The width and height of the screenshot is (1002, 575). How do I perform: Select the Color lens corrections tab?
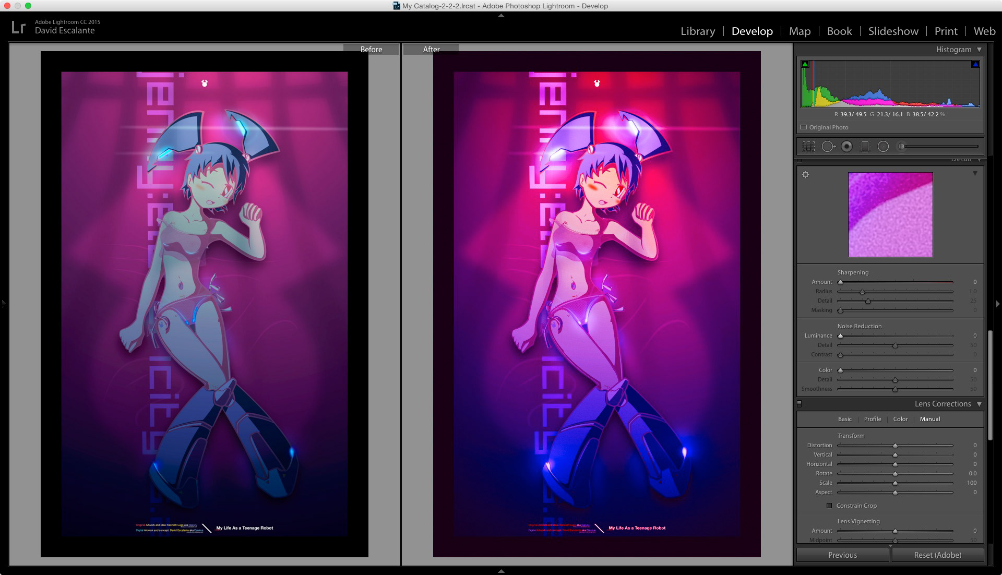[x=900, y=419]
